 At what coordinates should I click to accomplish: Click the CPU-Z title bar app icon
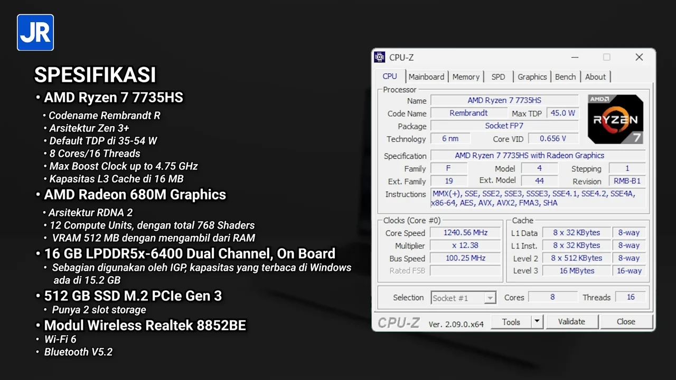(379, 58)
